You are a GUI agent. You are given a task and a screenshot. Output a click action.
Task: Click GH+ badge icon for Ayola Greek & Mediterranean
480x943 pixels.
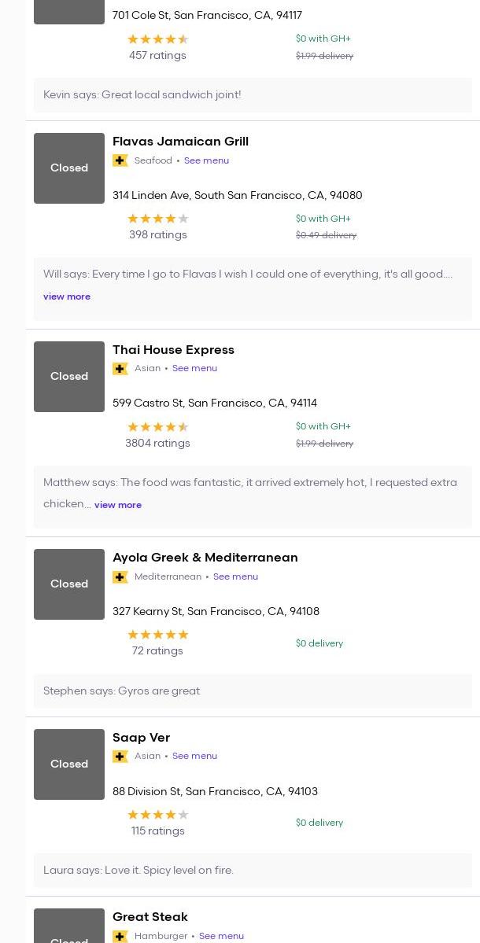[x=120, y=577]
